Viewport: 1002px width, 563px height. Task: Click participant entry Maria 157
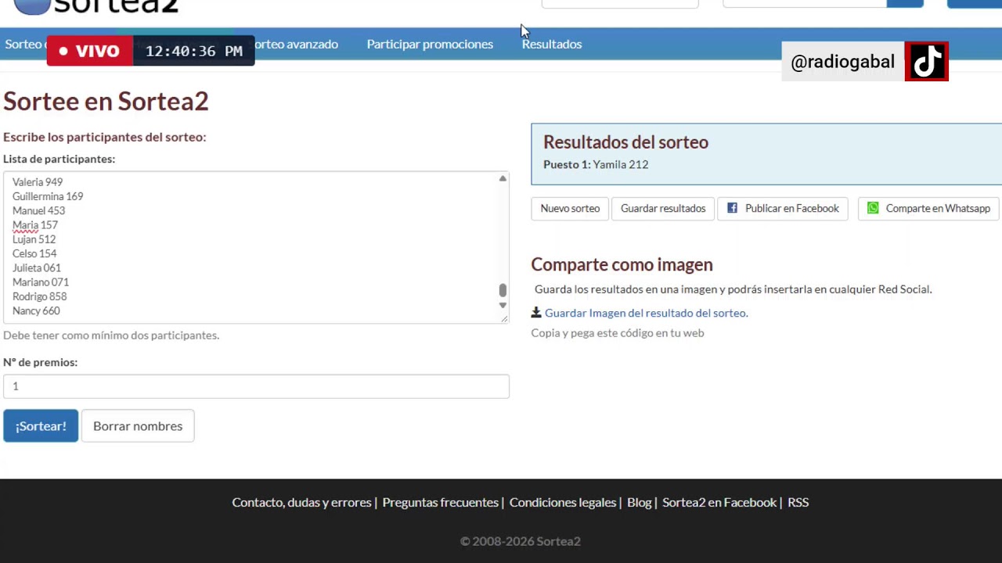point(35,225)
